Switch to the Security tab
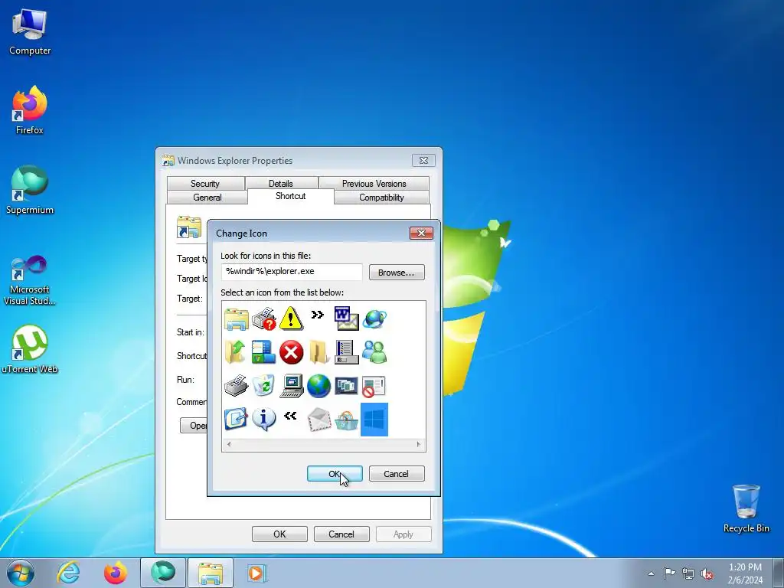The image size is (784, 588). (x=205, y=184)
